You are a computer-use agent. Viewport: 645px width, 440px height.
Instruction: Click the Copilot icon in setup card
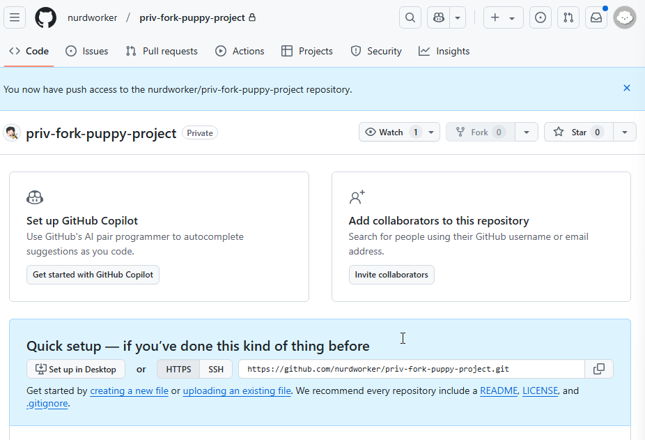35,197
